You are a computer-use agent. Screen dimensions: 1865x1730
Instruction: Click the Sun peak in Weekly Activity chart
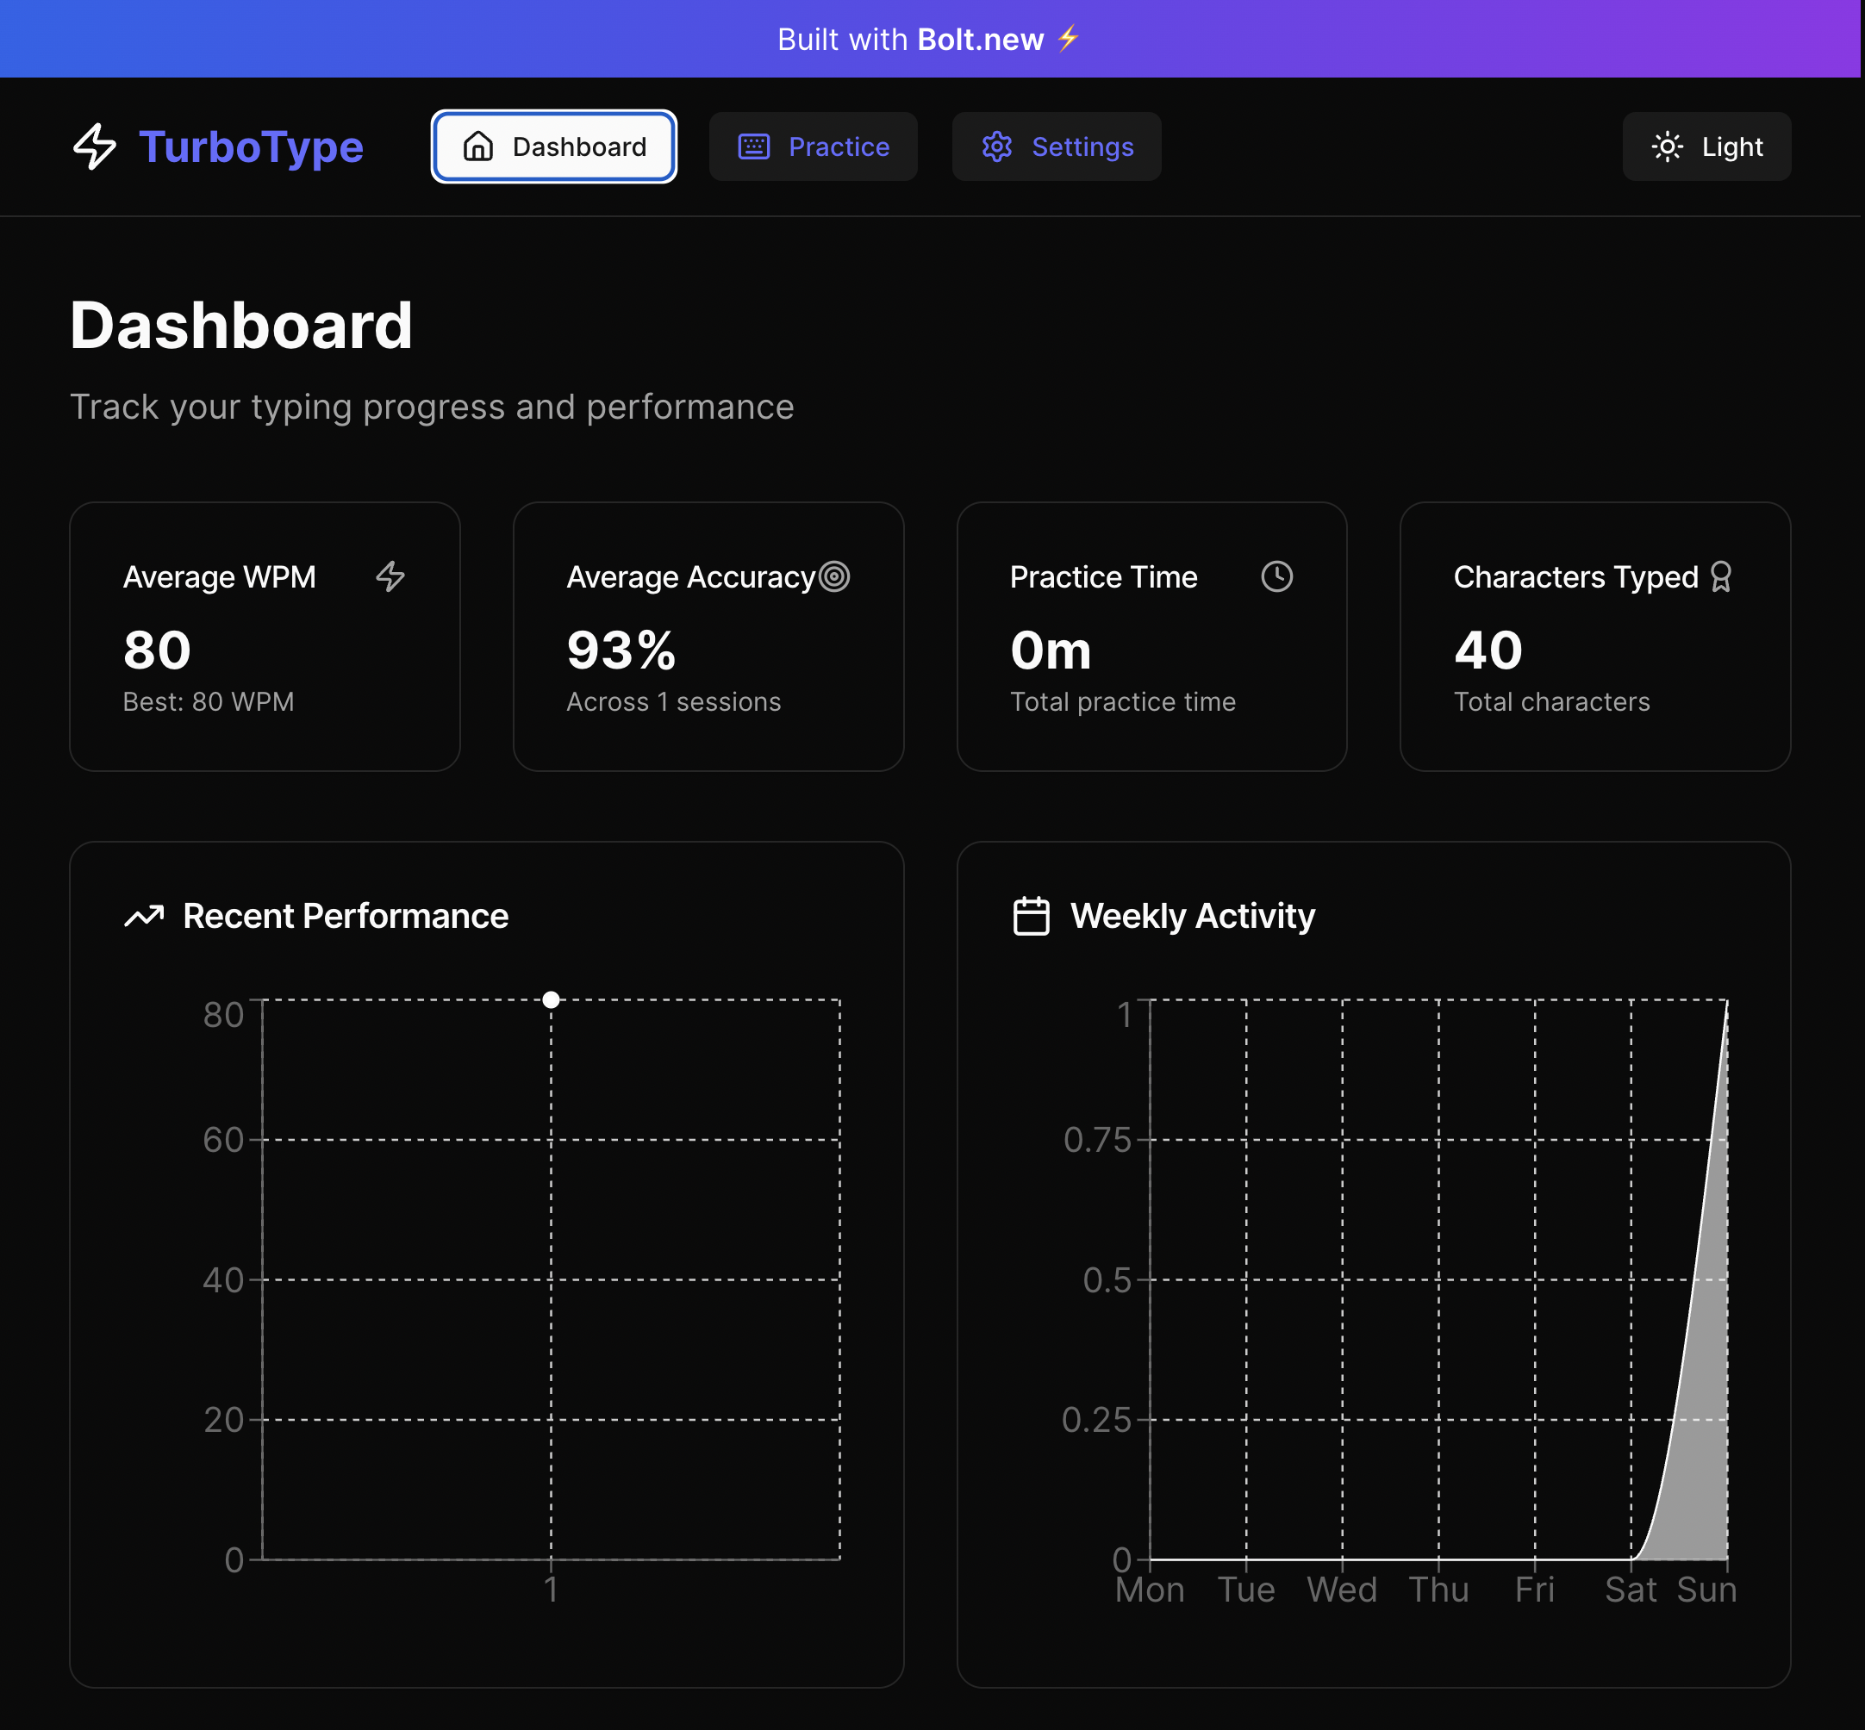click(1725, 1004)
